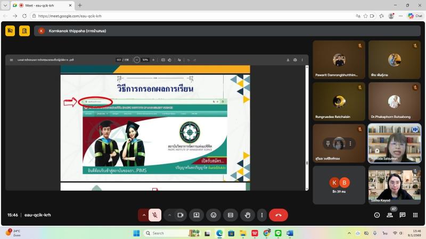Turn on captions icon
The image size is (426, 239).
pyautogui.click(x=231, y=215)
